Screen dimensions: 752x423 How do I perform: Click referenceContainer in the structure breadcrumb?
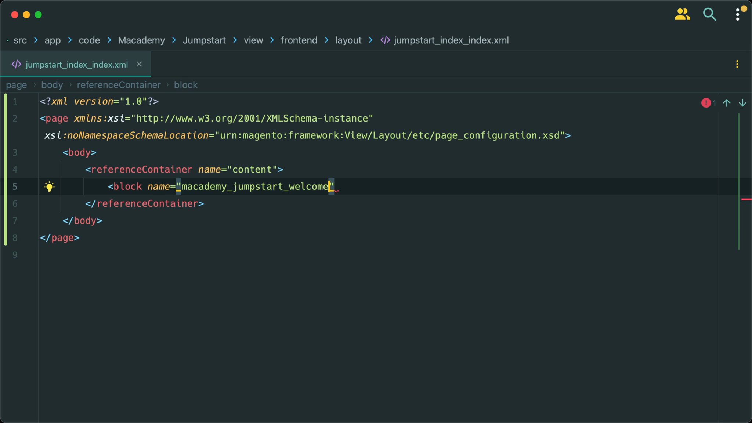(x=118, y=85)
